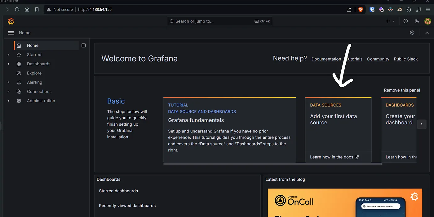This screenshot has height=217, width=434.
Task: Click Learn how in the docs link under Data Sources
Action: (334, 157)
